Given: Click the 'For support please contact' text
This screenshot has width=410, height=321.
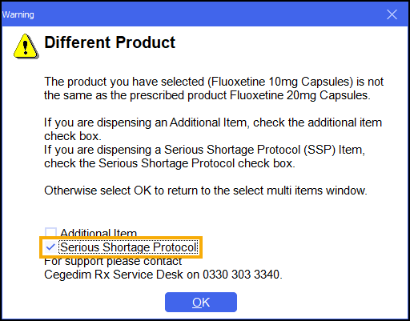Looking at the screenshot, I should (113, 261).
